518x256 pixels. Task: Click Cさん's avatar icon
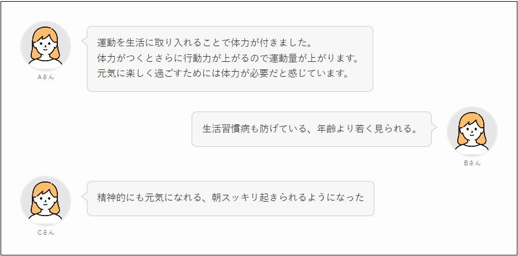46,201
